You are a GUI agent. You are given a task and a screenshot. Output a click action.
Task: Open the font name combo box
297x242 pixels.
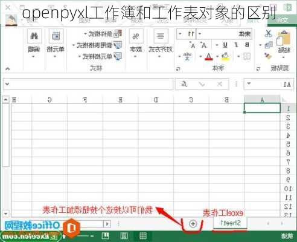tap(224, 34)
